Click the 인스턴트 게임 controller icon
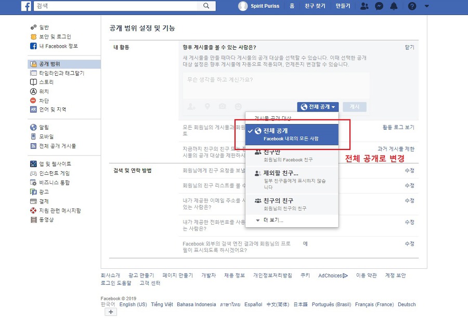The image size is (468, 318). point(33,173)
